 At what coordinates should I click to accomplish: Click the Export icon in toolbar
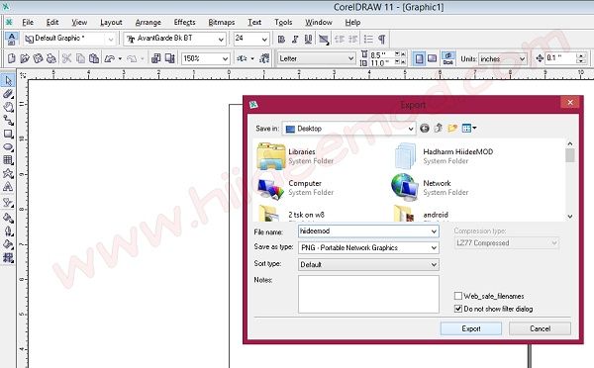169,58
